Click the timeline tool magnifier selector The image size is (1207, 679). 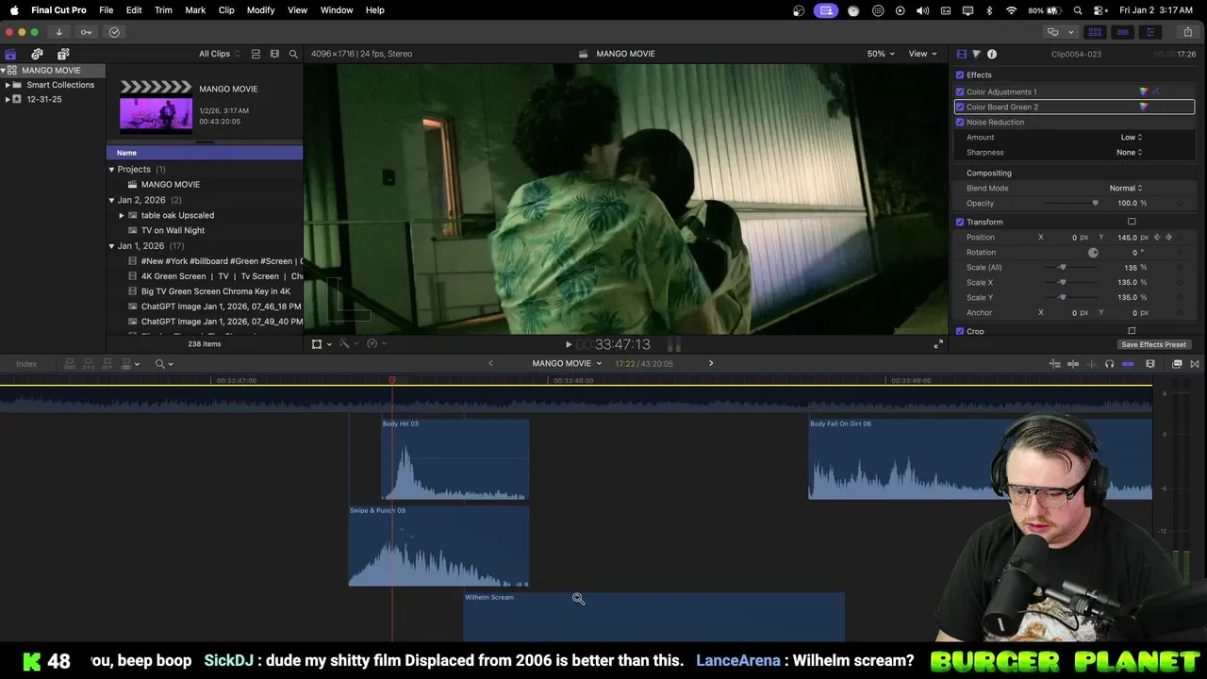coord(164,364)
